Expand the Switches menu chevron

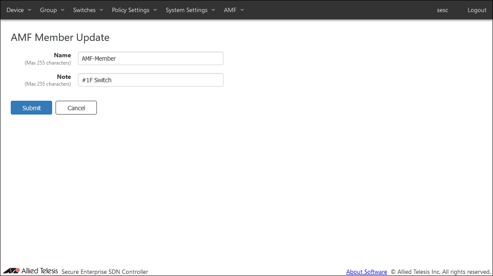point(101,10)
